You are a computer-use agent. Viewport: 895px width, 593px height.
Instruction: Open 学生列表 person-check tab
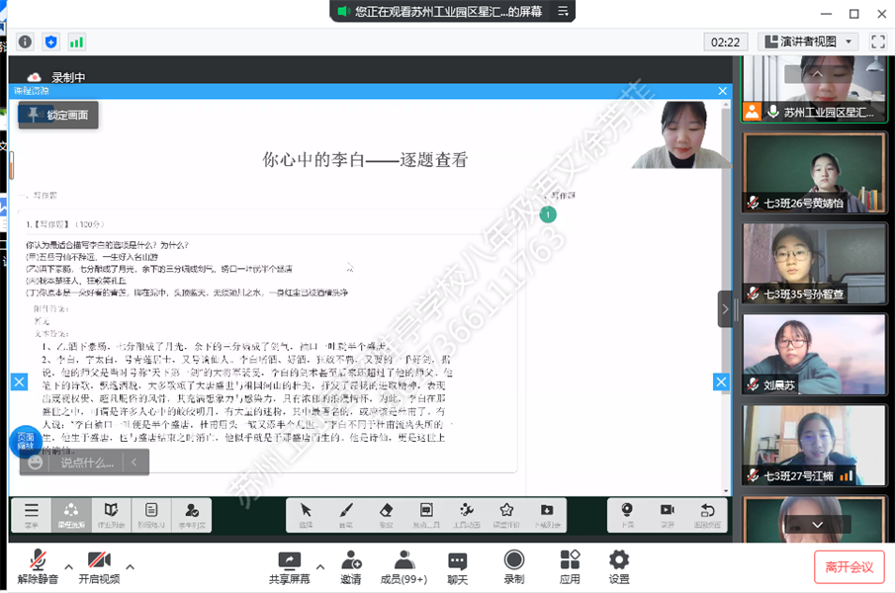192,515
